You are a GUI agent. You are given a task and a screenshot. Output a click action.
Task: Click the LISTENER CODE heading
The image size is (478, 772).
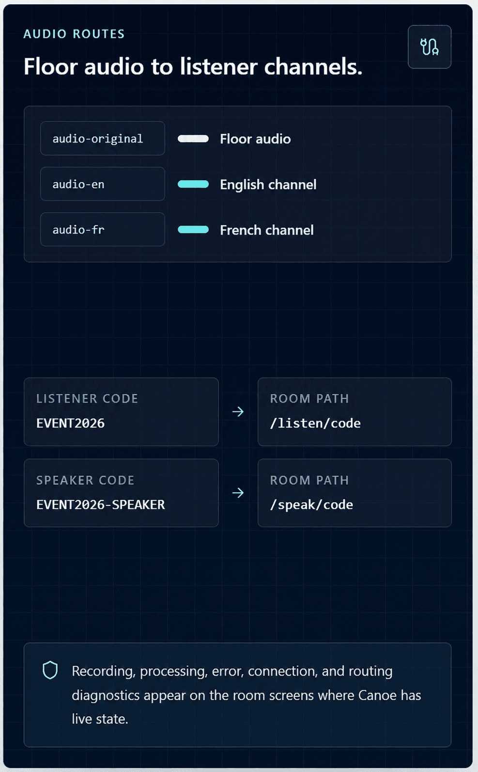87,398
